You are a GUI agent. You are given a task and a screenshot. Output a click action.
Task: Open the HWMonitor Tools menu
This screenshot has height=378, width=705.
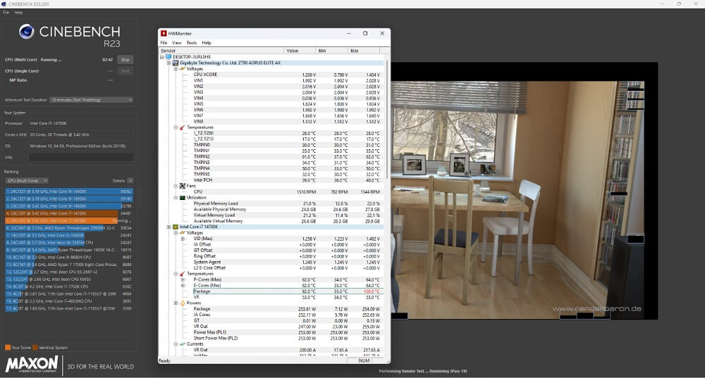pos(191,43)
